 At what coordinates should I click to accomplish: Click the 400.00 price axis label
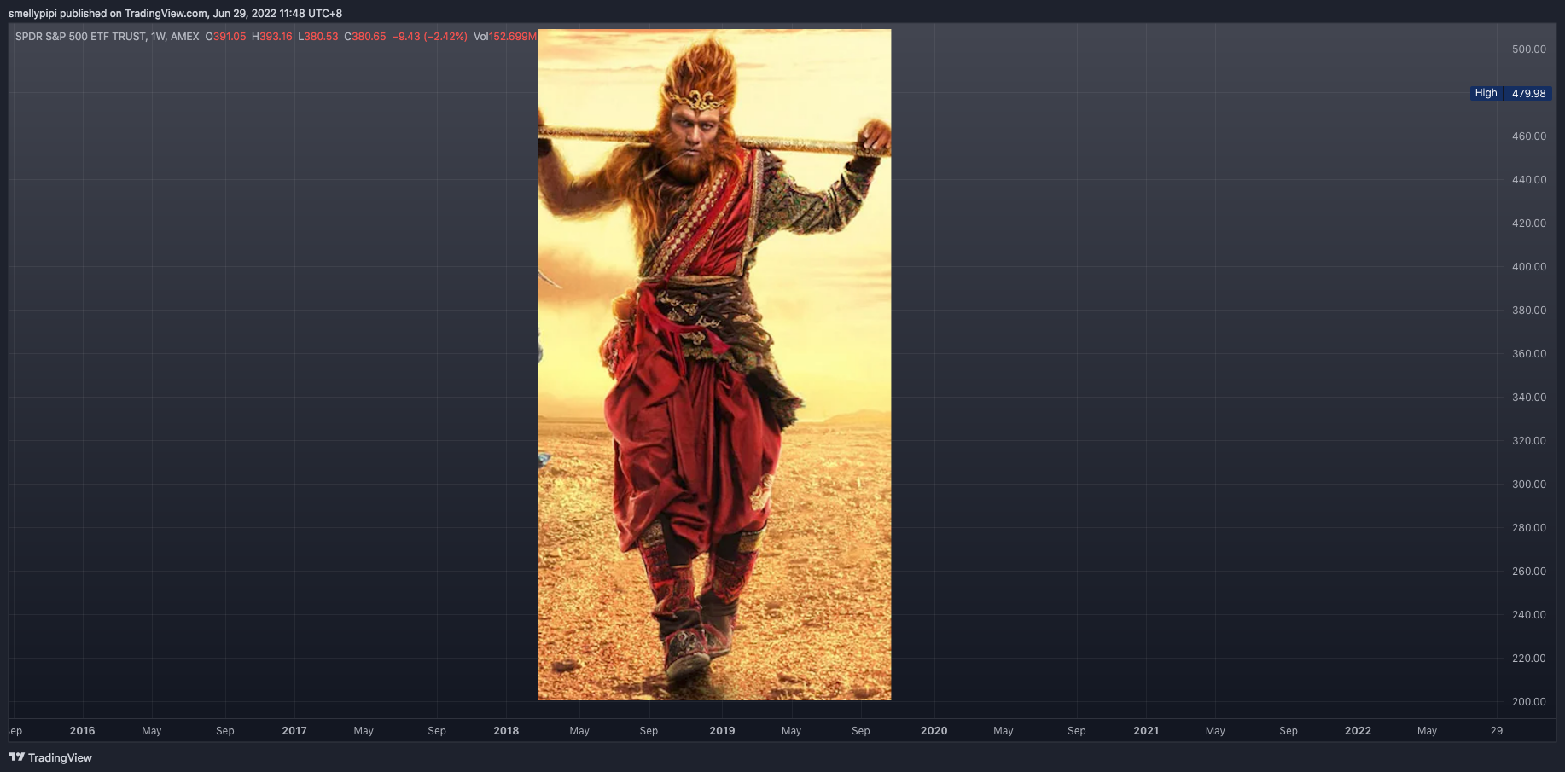point(1529,267)
